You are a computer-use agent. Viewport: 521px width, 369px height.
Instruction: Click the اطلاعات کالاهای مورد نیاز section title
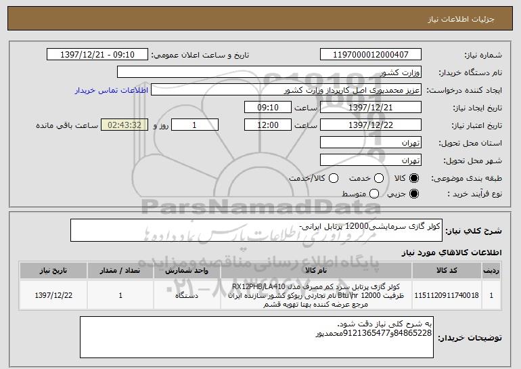(451, 253)
